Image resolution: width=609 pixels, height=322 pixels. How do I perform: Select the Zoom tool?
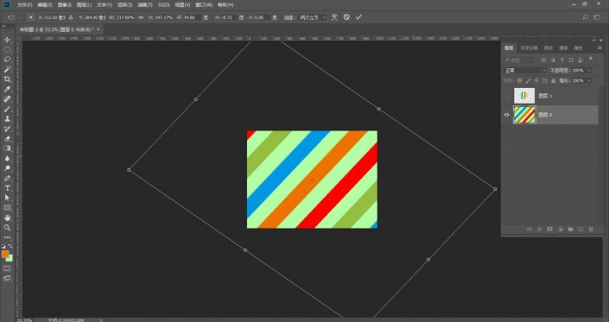[x=7, y=228]
